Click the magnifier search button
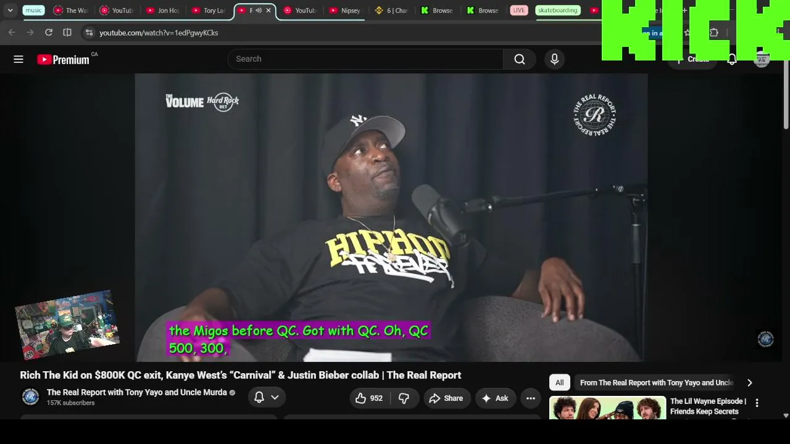 520,59
